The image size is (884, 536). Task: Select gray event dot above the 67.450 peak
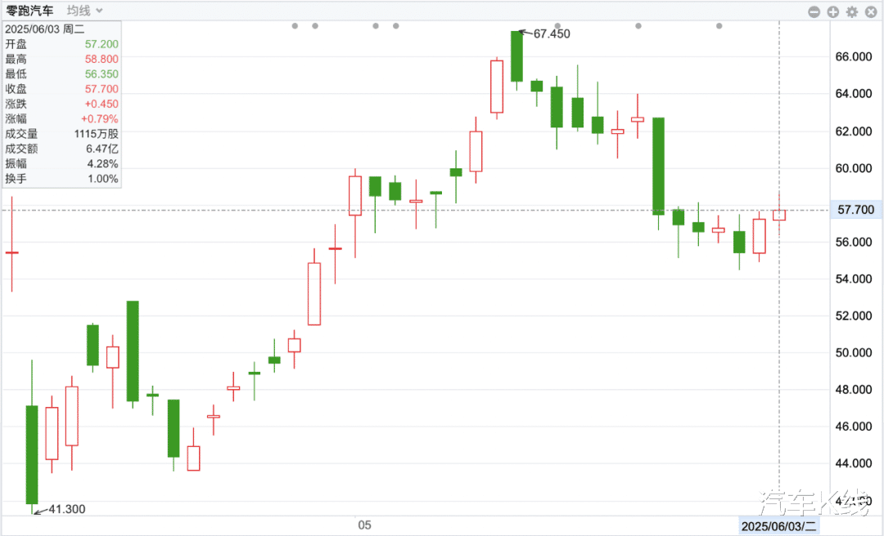(x=557, y=26)
